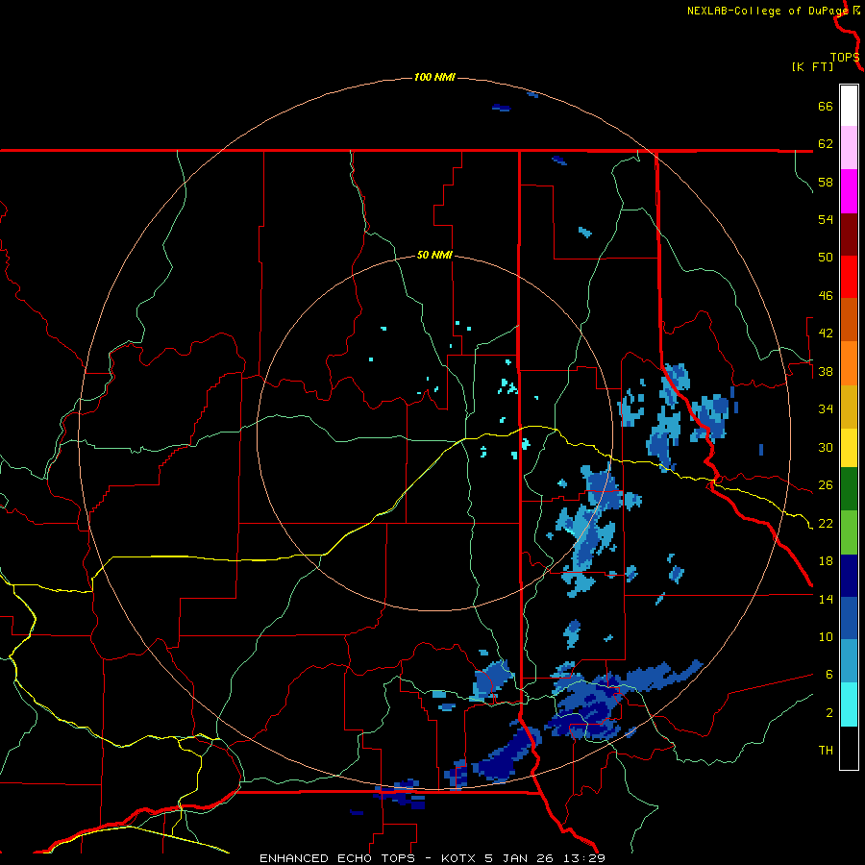Viewport: 865px width, 865px height.
Task: Click the 100 NMI range ring label
Action: pos(434,77)
